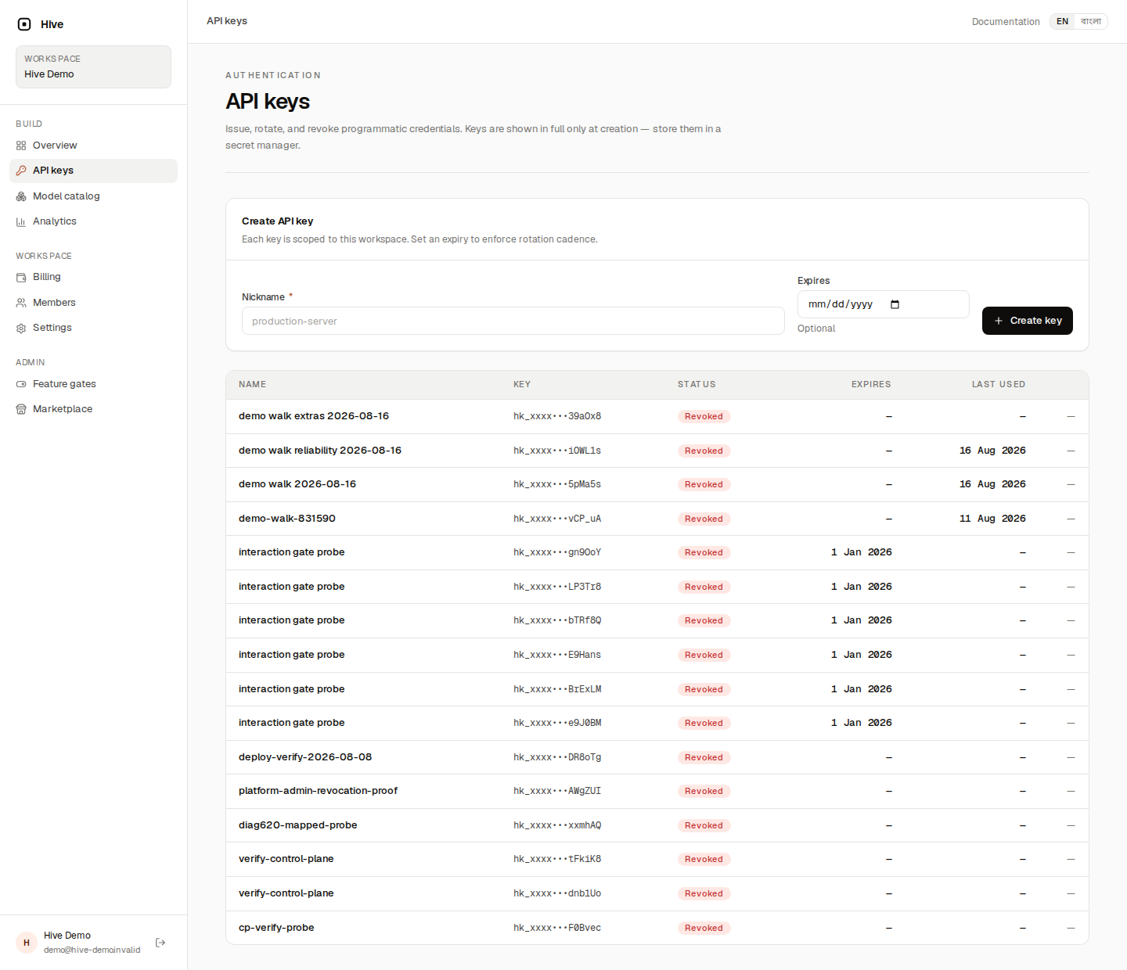1127x970 pixels.
Task: Click the Billing card icon
Action: [21, 277]
